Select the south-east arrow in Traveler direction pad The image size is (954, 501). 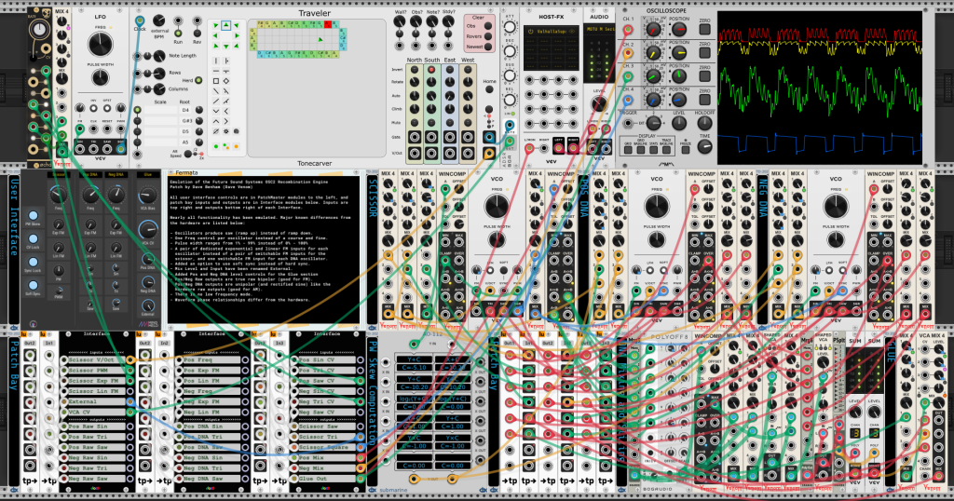[236, 46]
